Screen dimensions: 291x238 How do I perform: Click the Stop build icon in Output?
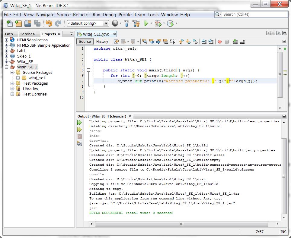[80, 136]
